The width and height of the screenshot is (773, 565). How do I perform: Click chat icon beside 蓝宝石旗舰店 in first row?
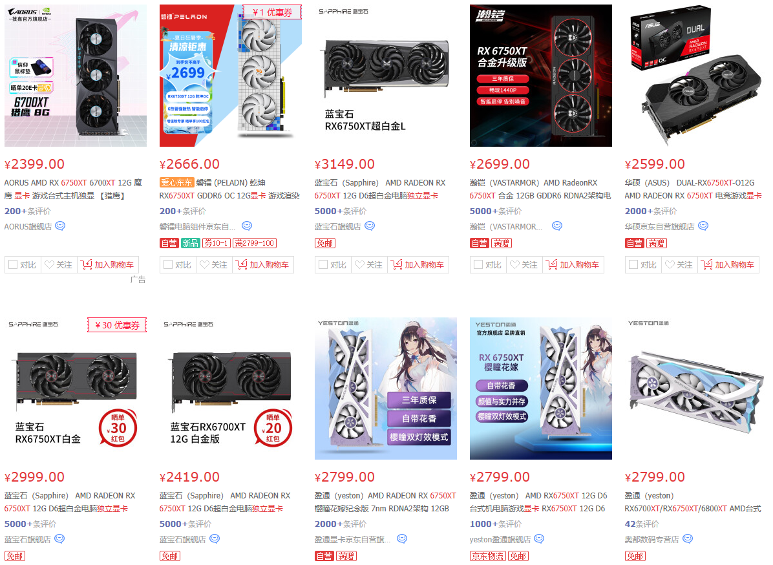[x=370, y=226]
